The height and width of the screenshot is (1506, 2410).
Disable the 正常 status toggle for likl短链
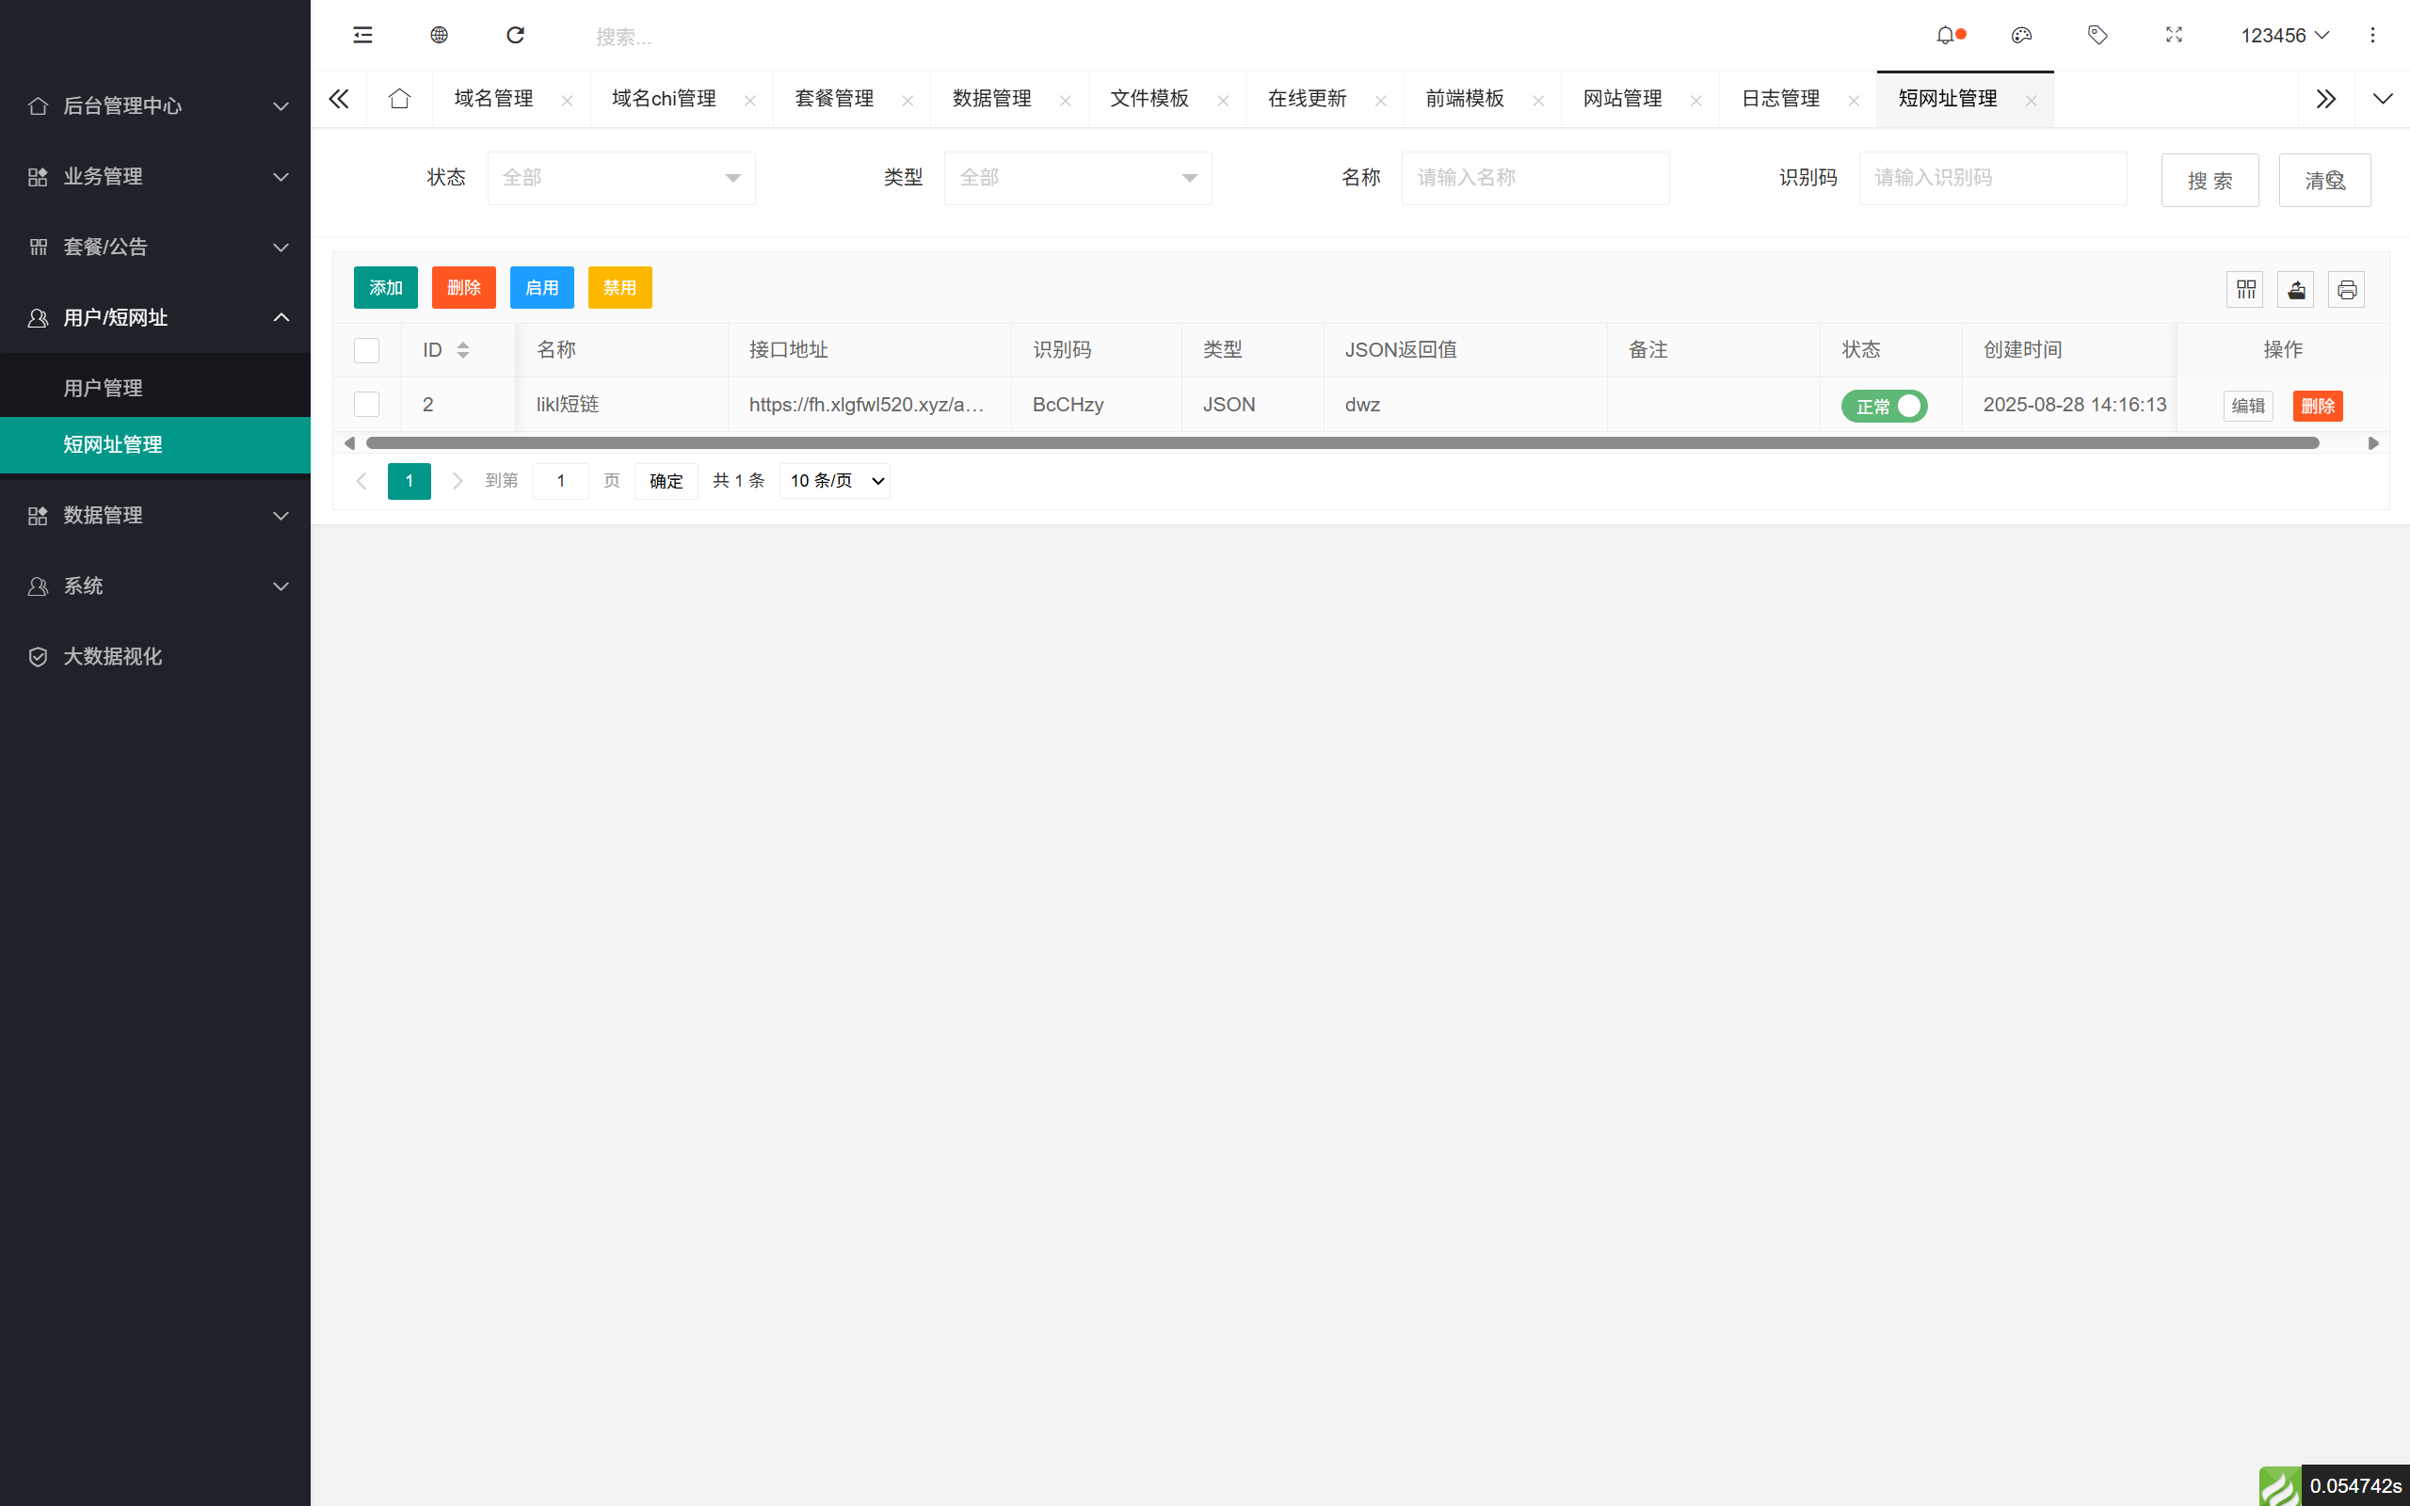tap(1884, 406)
